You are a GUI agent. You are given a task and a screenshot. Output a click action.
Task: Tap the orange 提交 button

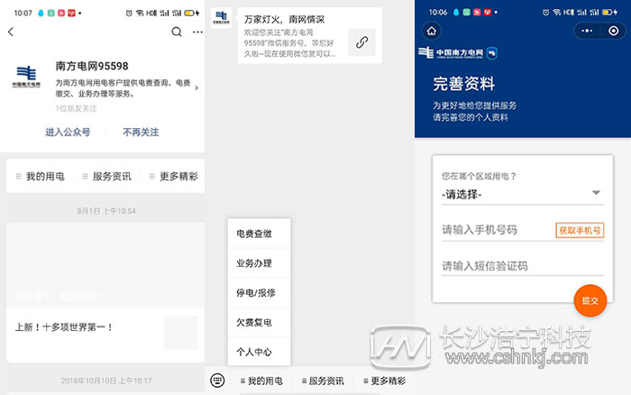coord(590,301)
